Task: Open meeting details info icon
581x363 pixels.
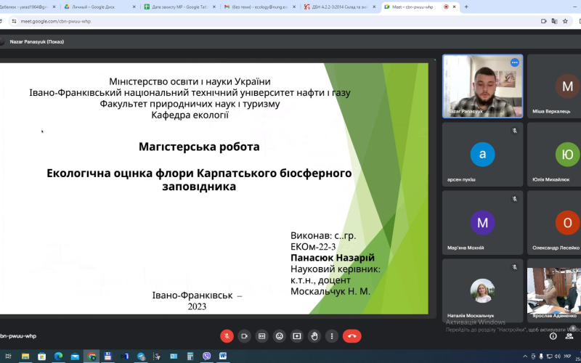Action: 553,336
